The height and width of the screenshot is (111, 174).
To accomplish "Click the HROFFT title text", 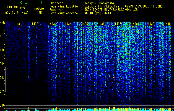I will tap(28, 2).
